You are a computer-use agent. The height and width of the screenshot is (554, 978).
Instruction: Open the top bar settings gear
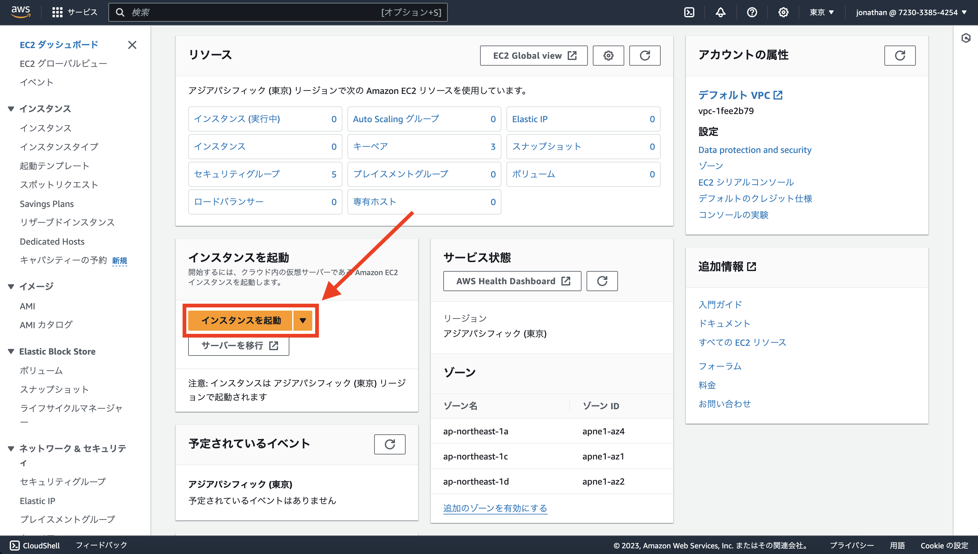click(783, 12)
